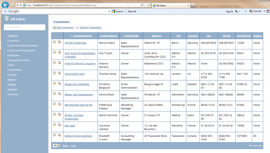Click the edit icon for Bottom-Dollar Markets row
Screen dimensions: 270x153
click(54, 135)
